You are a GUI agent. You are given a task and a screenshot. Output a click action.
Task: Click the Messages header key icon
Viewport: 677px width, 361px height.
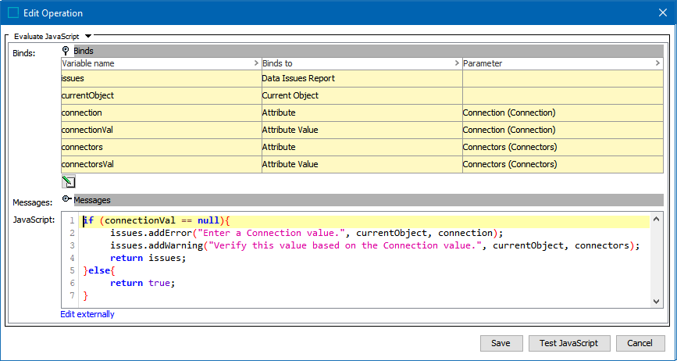point(66,200)
